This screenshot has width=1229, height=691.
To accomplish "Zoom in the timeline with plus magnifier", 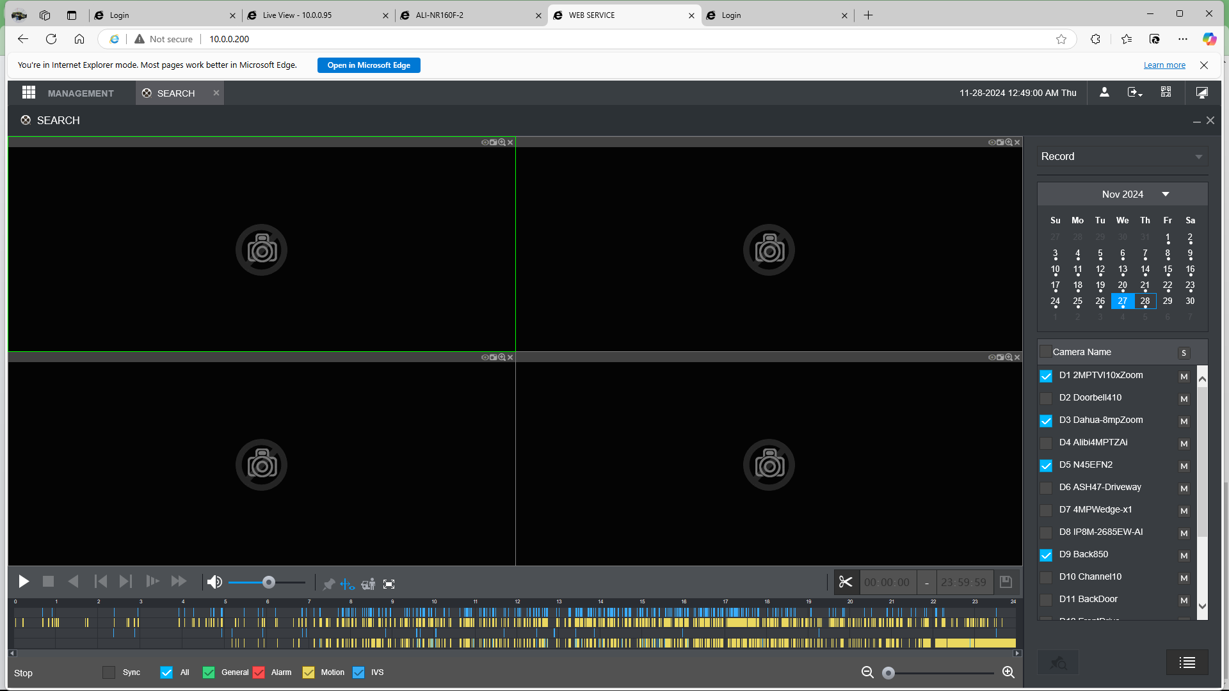I will (x=1008, y=672).
